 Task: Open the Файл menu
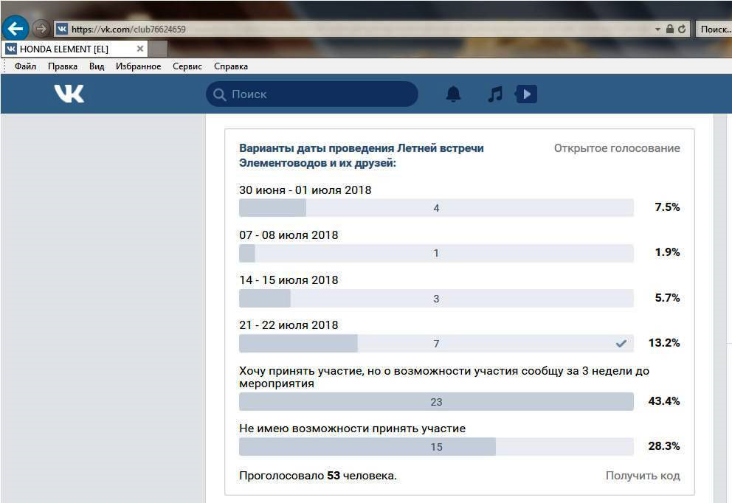(25, 66)
